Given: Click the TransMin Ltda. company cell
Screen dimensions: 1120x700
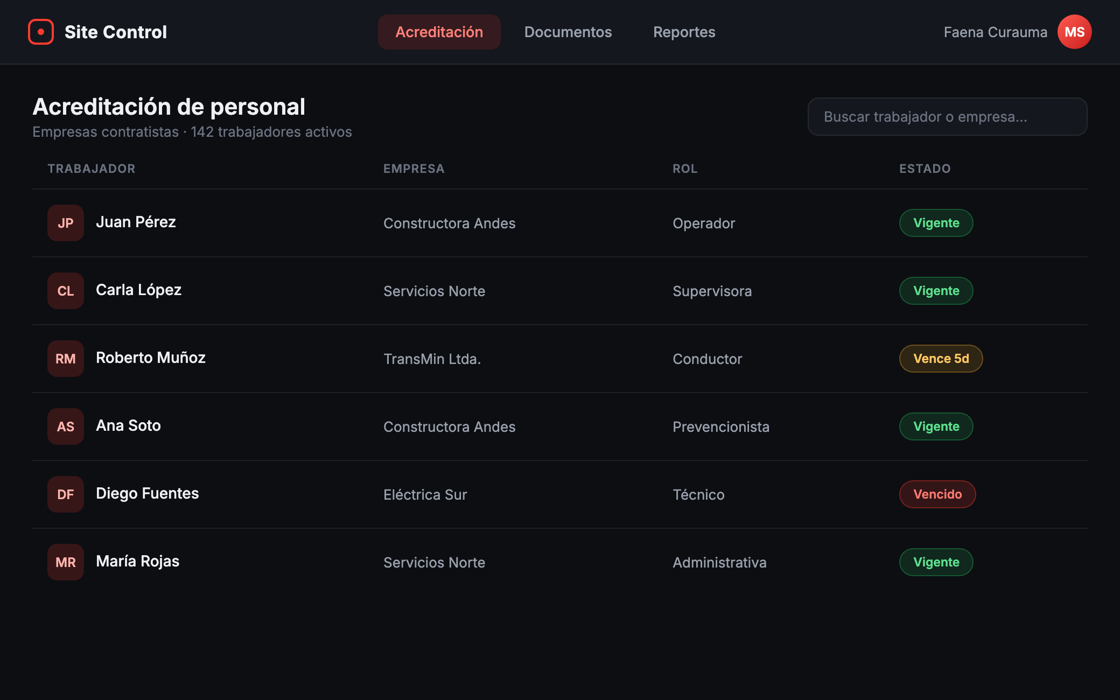Looking at the screenshot, I should click(432, 359).
